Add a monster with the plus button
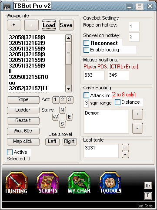This screenshot has height=210, width=157. tap(137, 114)
